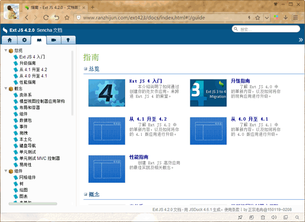Image resolution: width=305 pixels, height=222 pixels.
Task: Click the double-chevron expand icon at right
Action: 301,40
